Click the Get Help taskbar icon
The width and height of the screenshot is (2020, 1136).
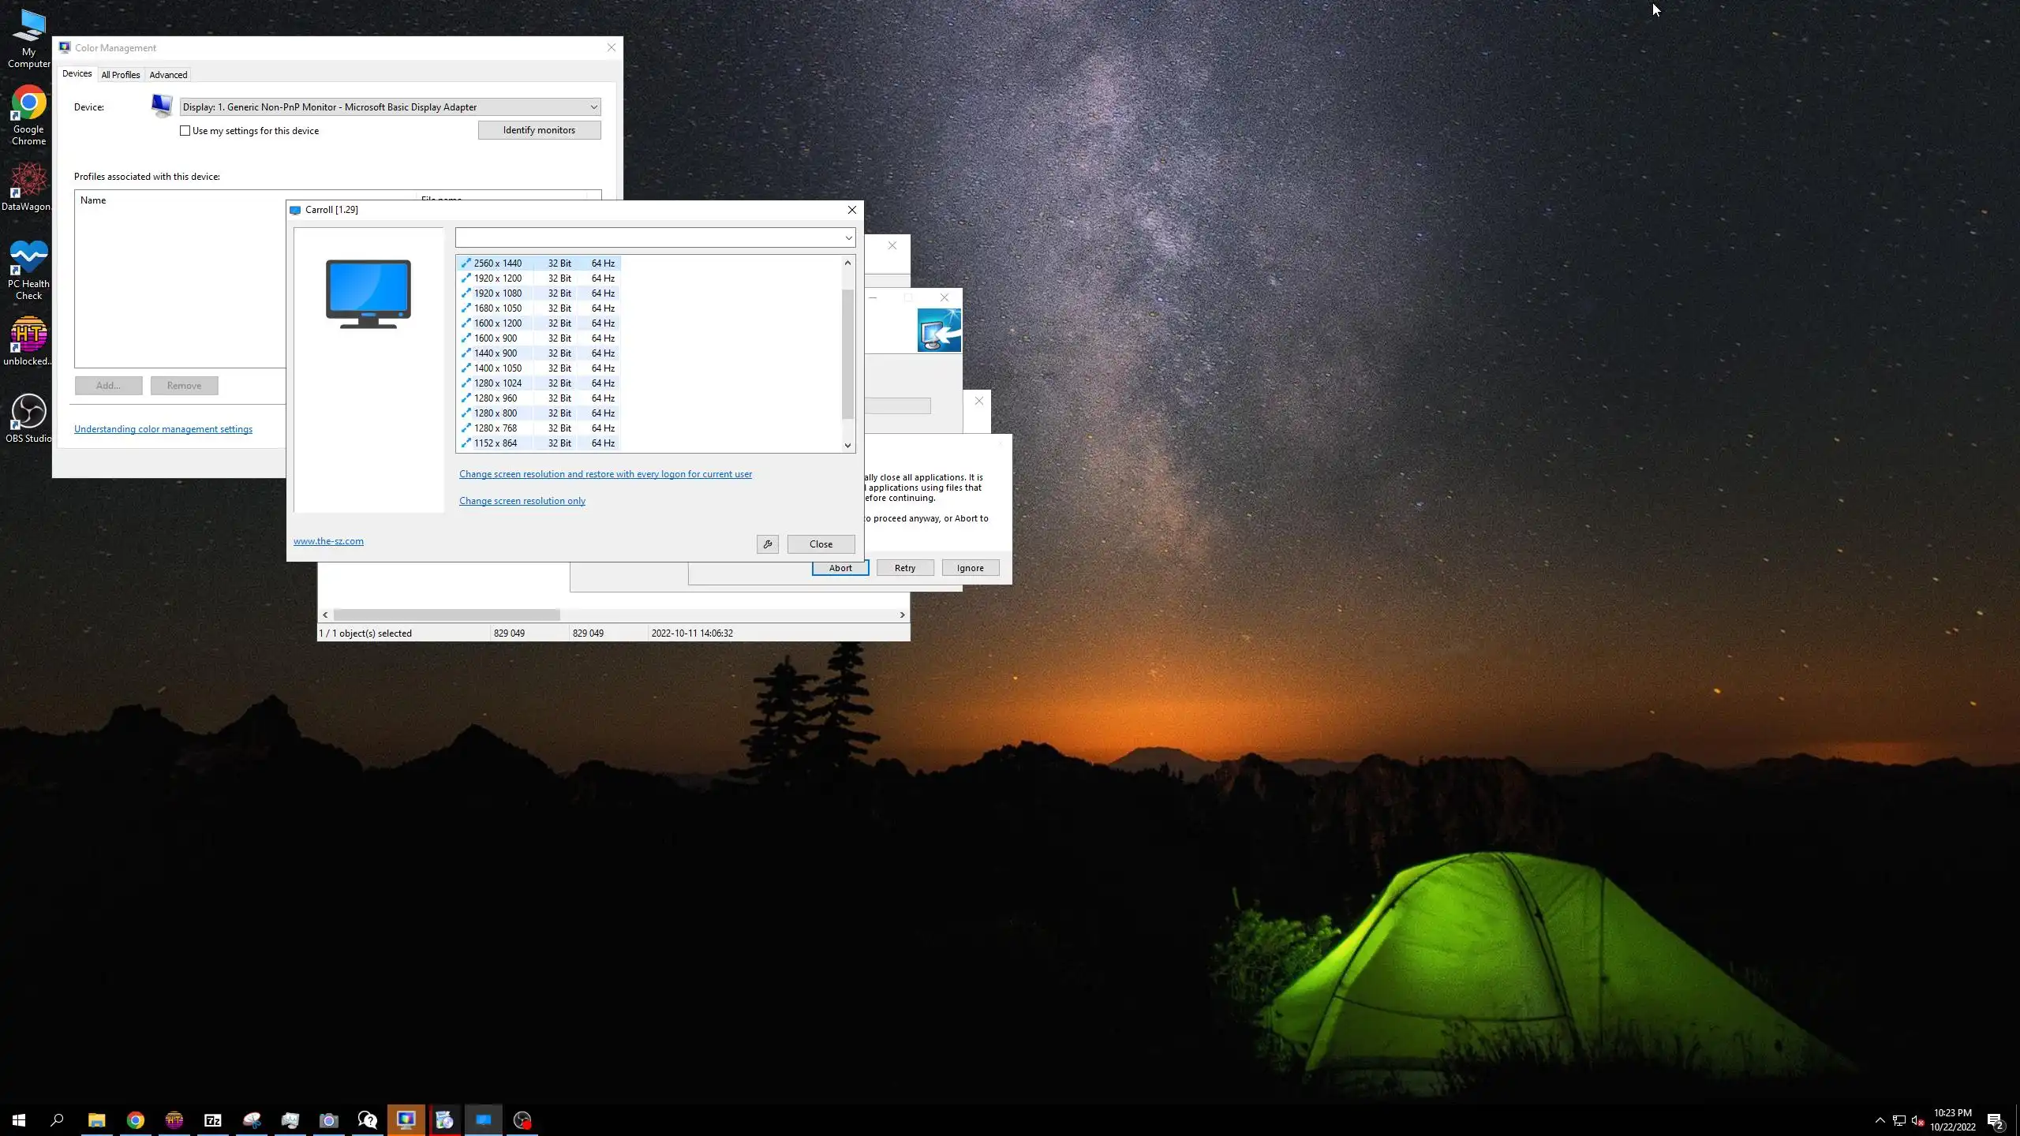(x=368, y=1120)
